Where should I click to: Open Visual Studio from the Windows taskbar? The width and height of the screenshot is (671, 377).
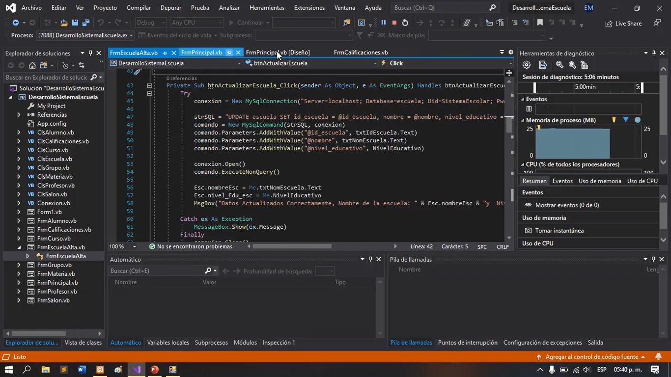[x=136, y=370]
